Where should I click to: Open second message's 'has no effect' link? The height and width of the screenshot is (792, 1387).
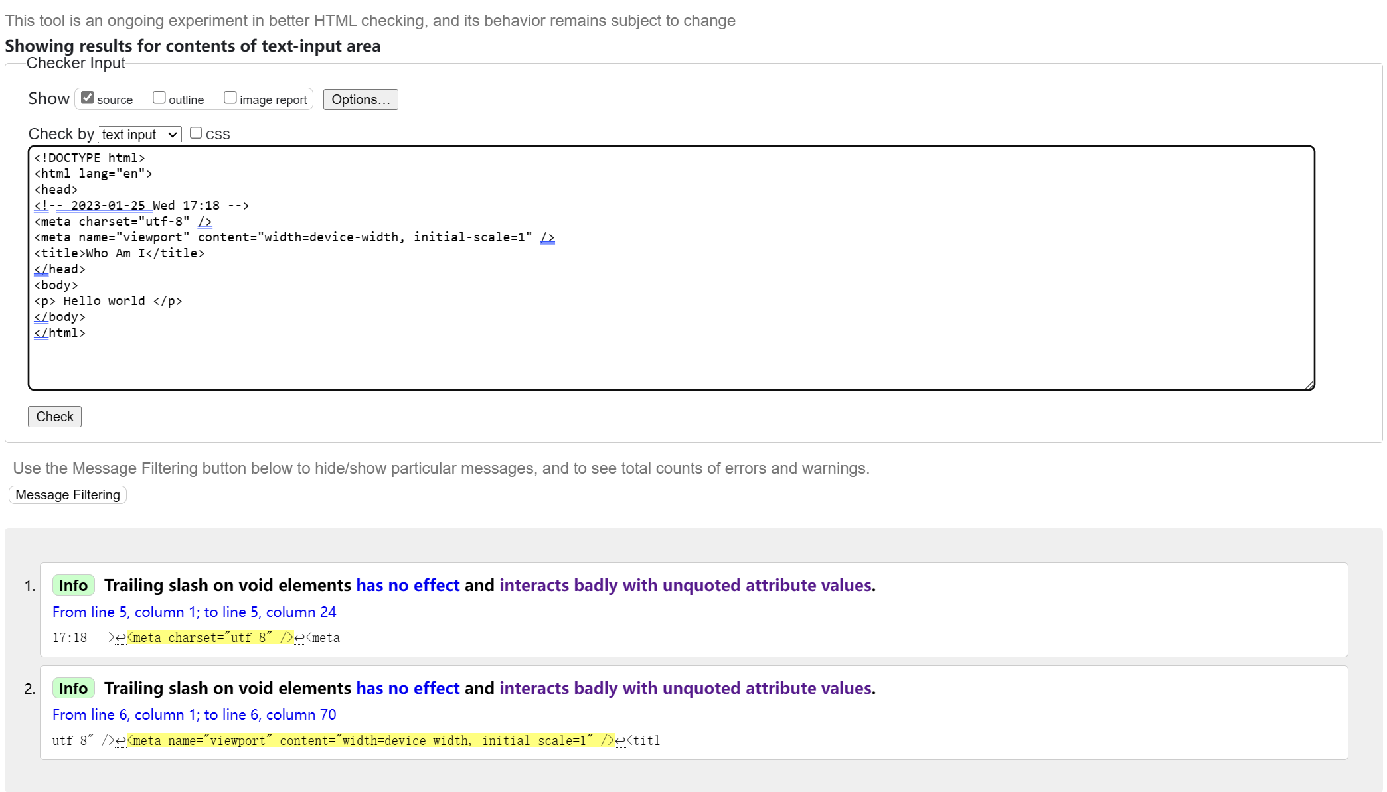pos(408,688)
